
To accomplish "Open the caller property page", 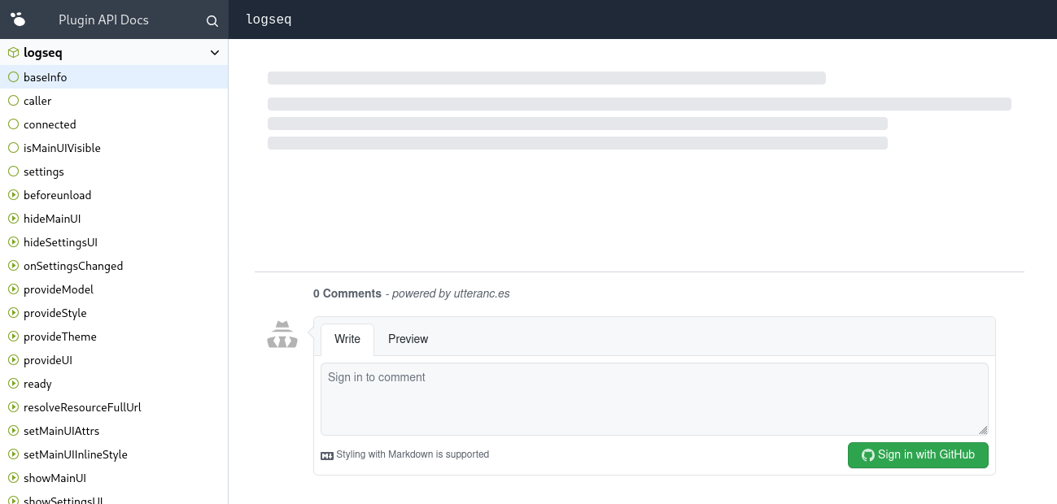I will tap(37, 101).
